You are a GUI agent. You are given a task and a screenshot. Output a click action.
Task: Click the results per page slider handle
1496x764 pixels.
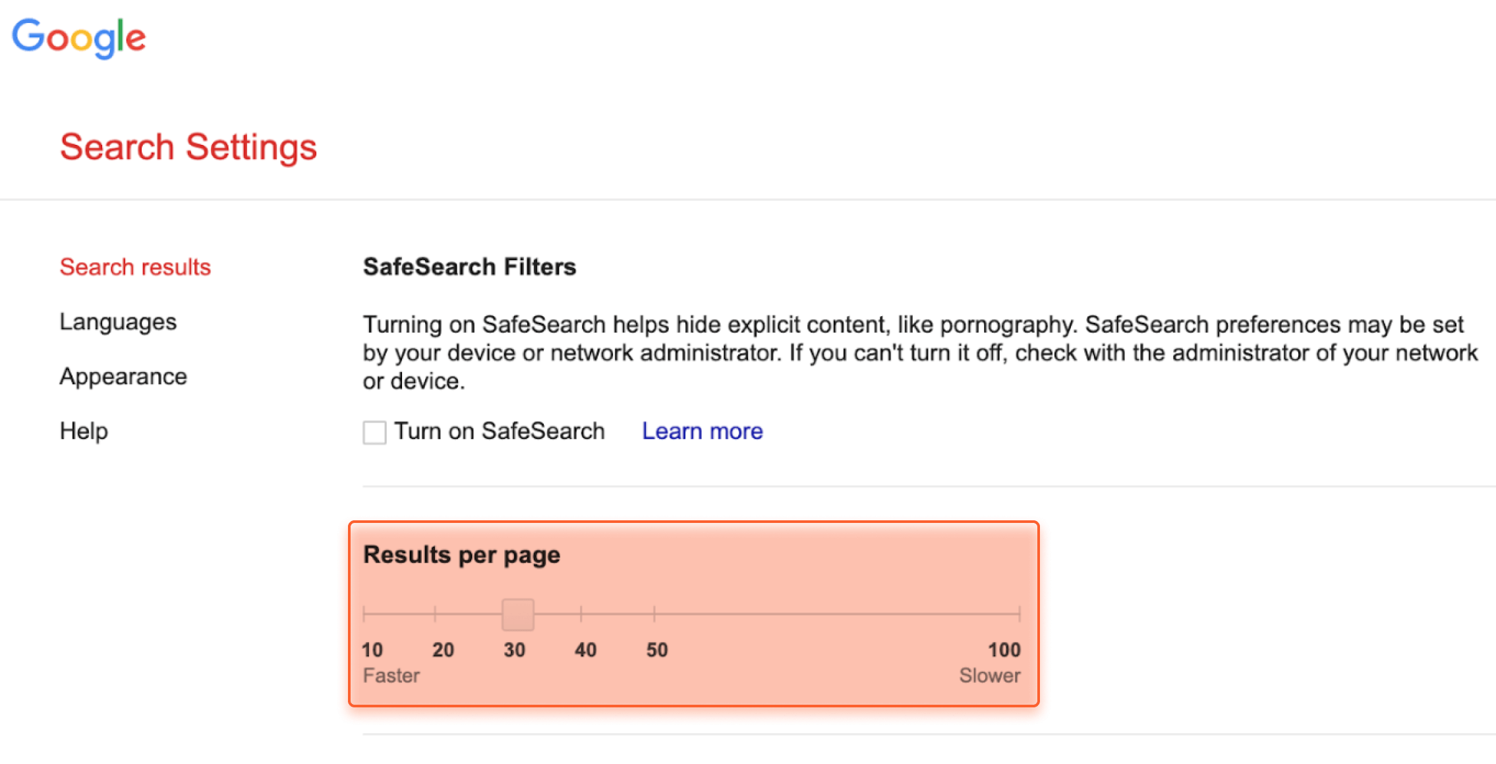(518, 614)
